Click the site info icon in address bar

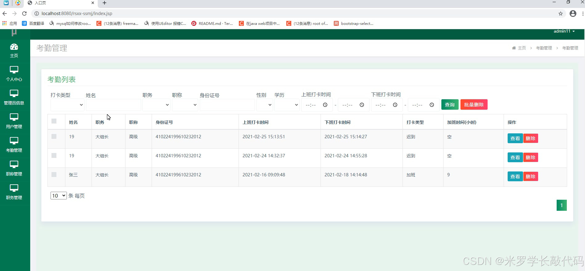pyautogui.click(x=36, y=14)
